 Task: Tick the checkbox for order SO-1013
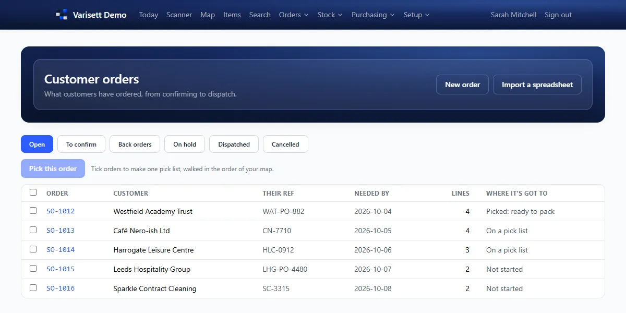click(33, 230)
